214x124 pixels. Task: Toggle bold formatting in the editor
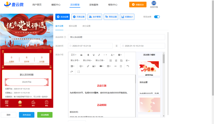(x=88, y=55)
